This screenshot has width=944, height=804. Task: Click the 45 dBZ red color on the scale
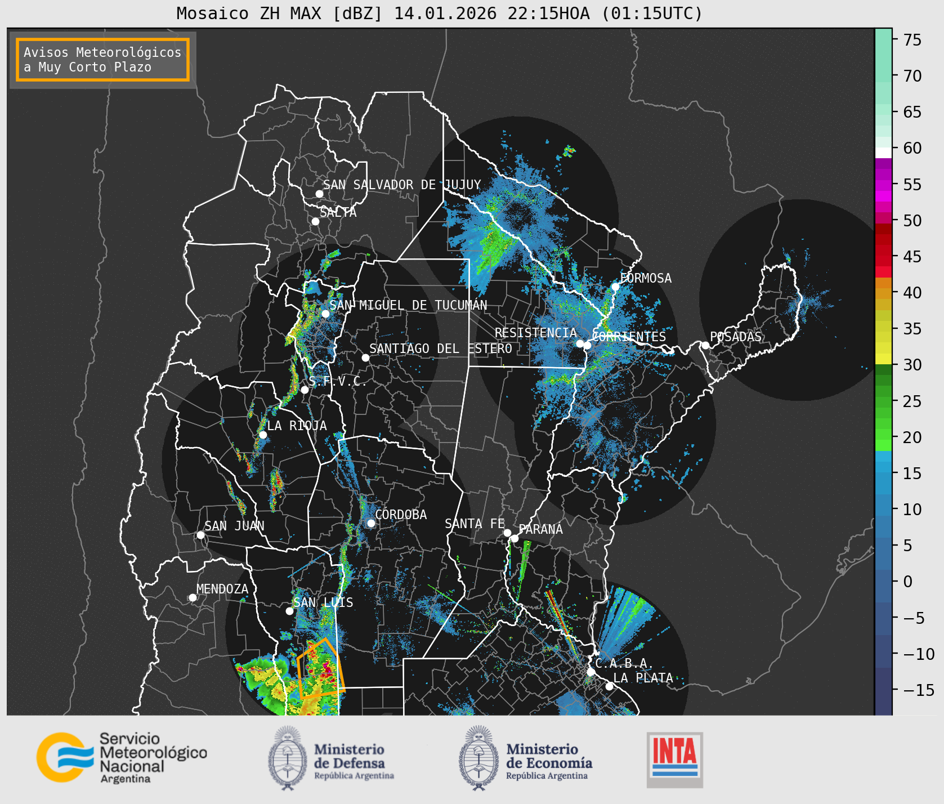tap(883, 256)
